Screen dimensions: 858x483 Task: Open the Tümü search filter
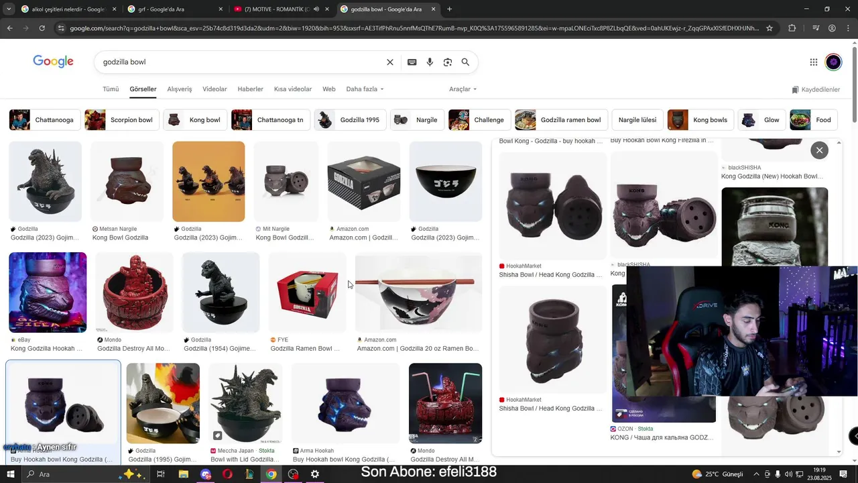click(x=111, y=89)
